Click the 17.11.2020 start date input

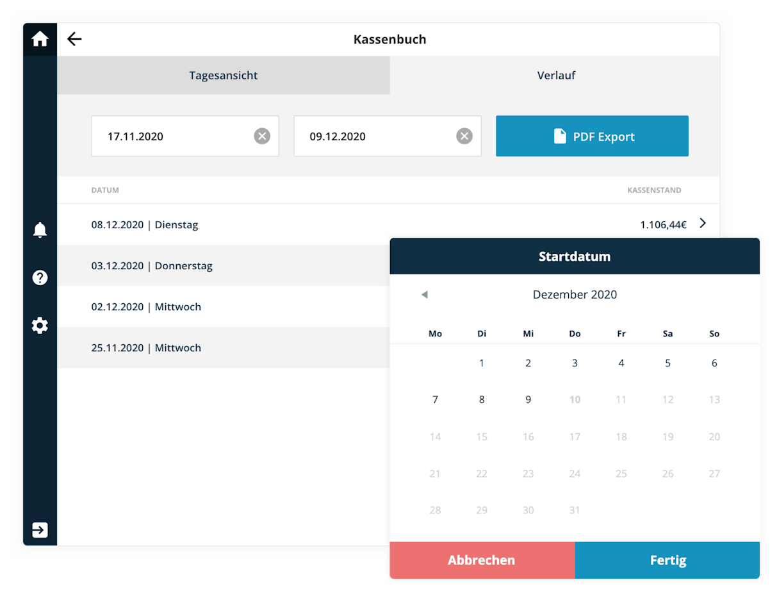tap(173, 136)
